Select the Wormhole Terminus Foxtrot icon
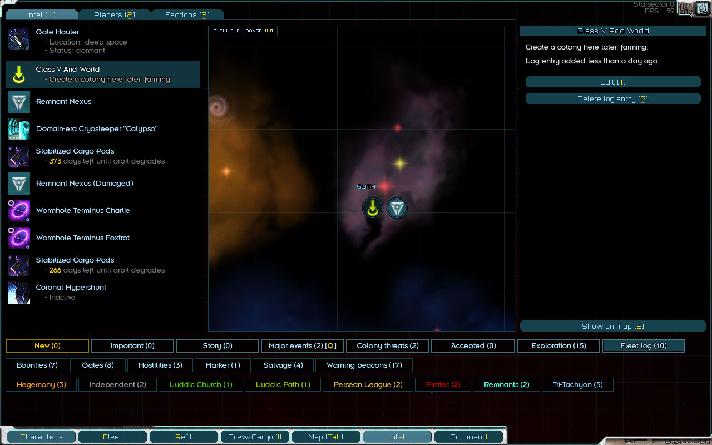Viewport: 712px width, 445px height. click(x=19, y=238)
